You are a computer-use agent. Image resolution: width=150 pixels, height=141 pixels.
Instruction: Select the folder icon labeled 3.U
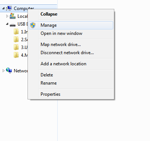[16, 47]
